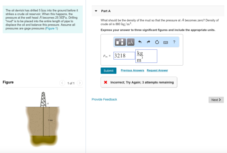Redo the answer edit
Viewport: 227px width, 153px height.
[x=148, y=42]
